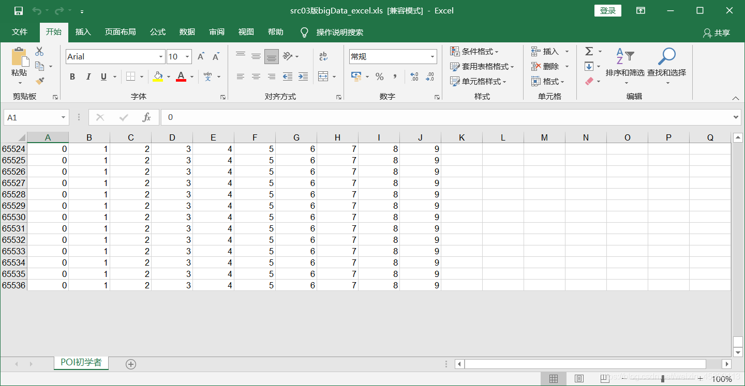Toggle middle align for cells
745x386 pixels.
[x=256, y=56]
